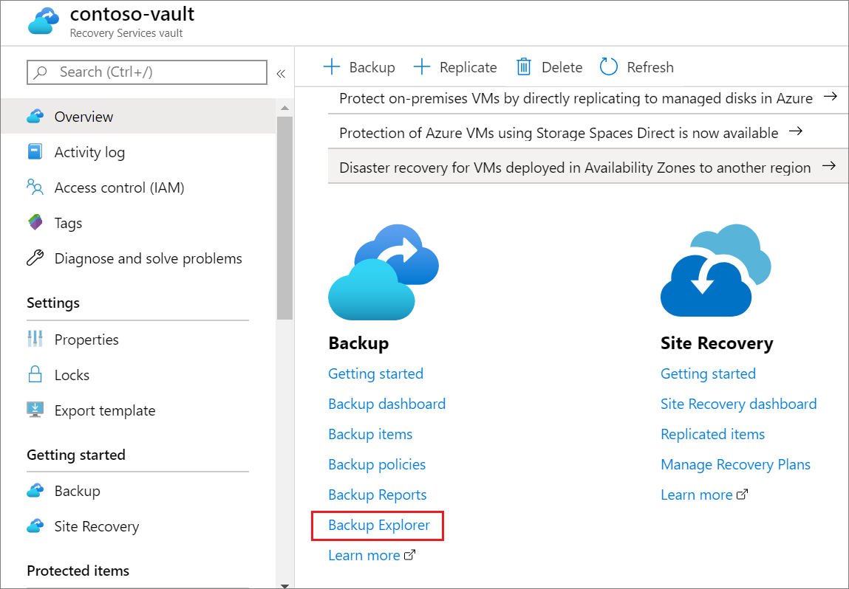The width and height of the screenshot is (849, 589).
Task: Select Access control (IAM) in the sidebar
Action: (x=120, y=187)
